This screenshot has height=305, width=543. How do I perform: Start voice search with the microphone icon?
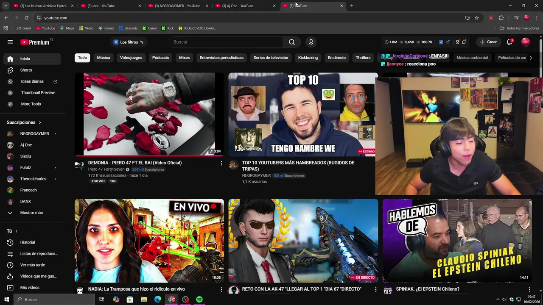311,42
